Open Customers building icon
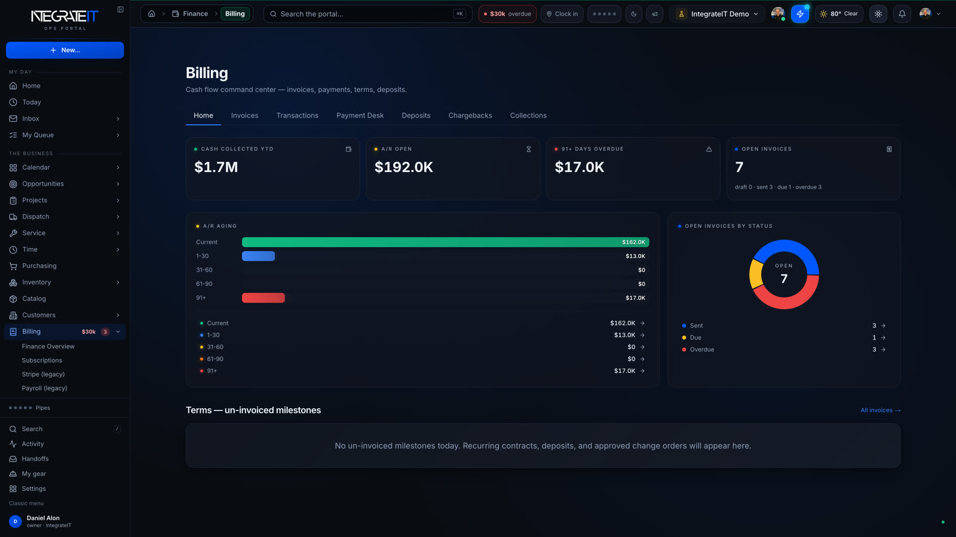956x537 pixels. (x=13, y=315)
